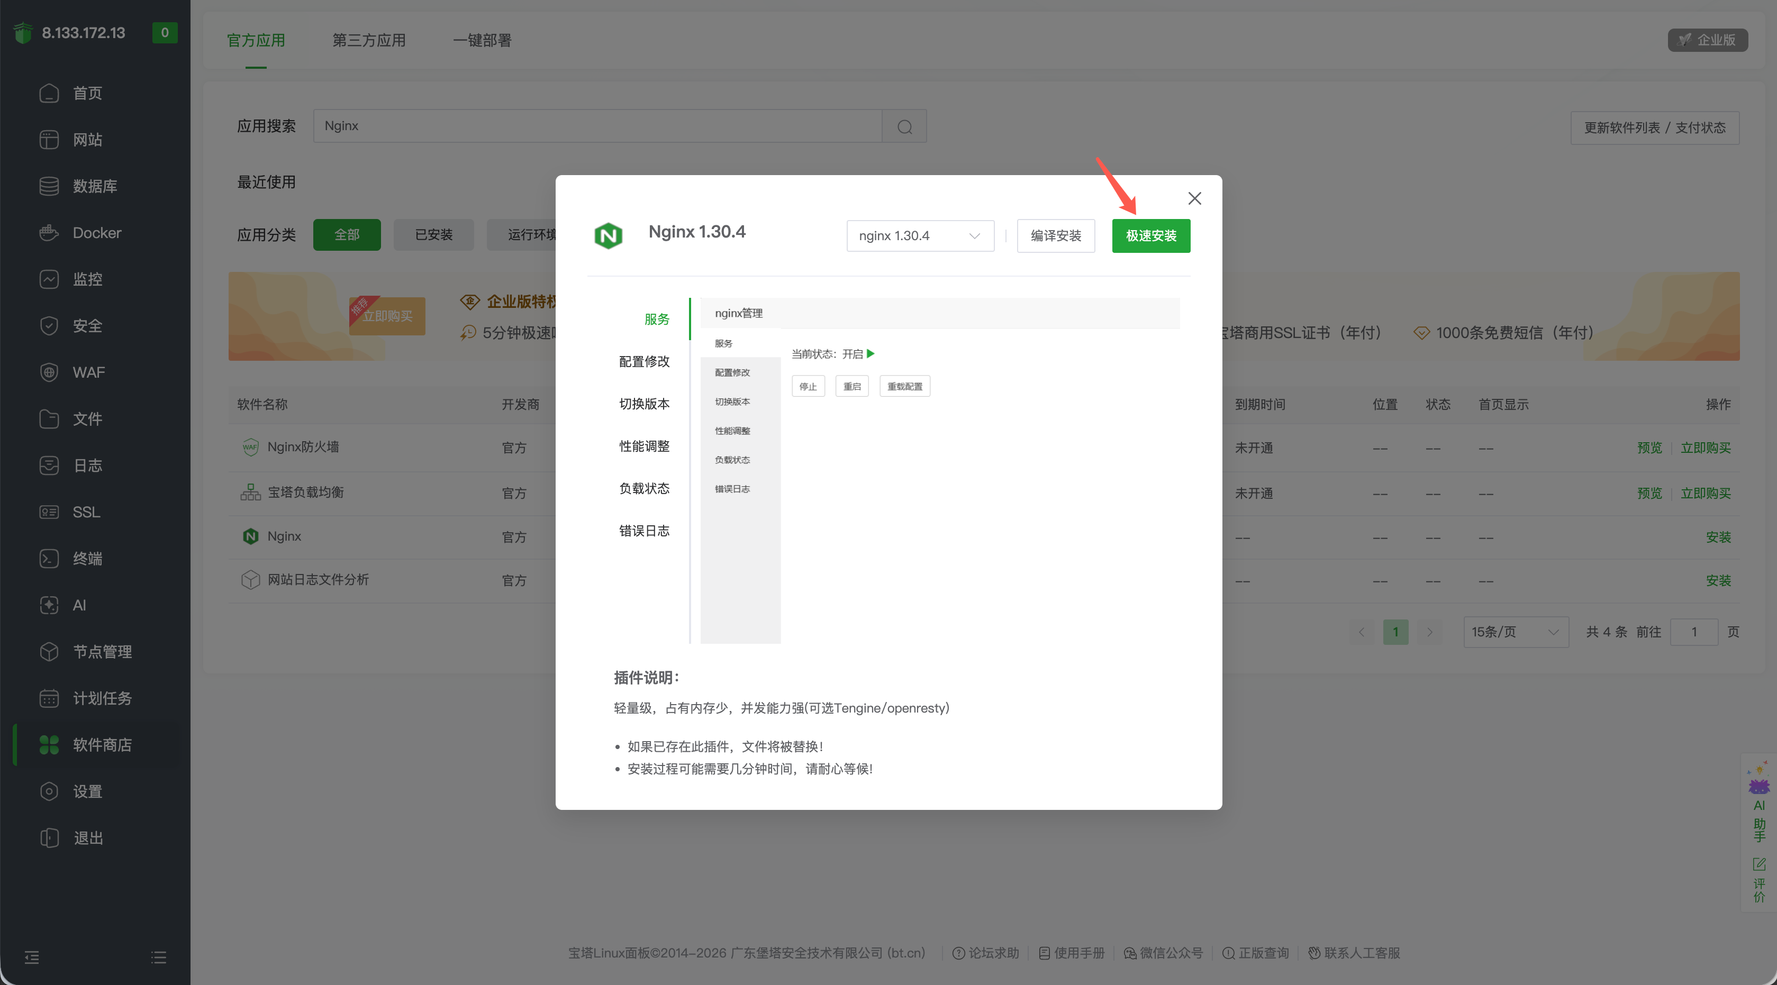
Task: Switch to 一键部署 tab
Action: pyautogui.click(x=482, y=40)
